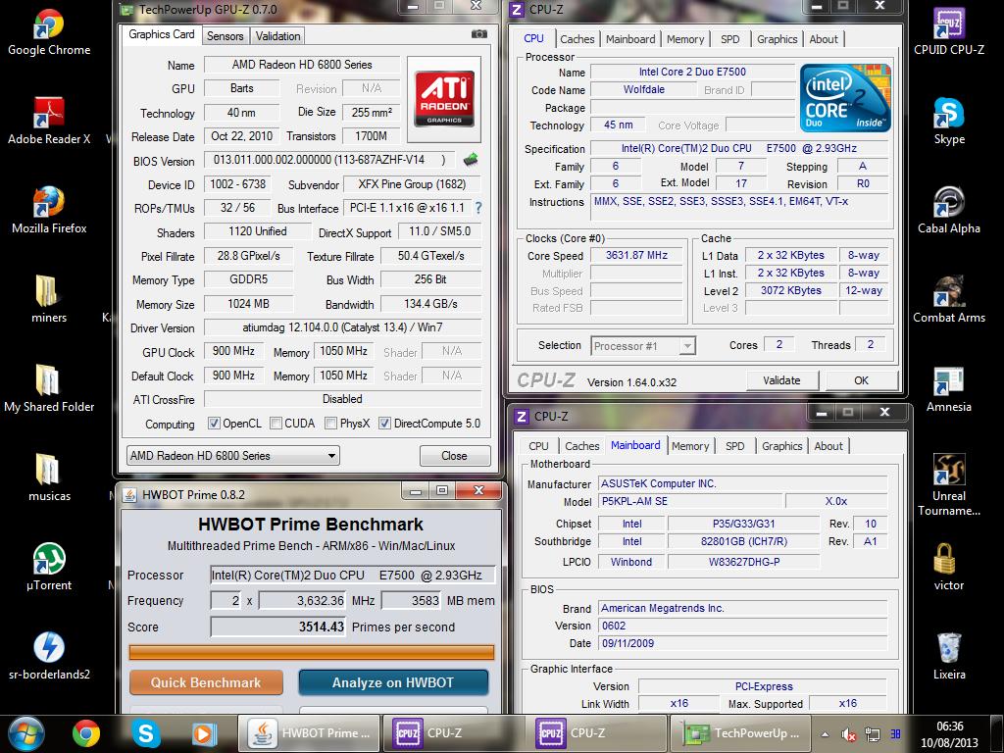
Task: Open the media player taskbar icon
Action: tap(204, 733)
